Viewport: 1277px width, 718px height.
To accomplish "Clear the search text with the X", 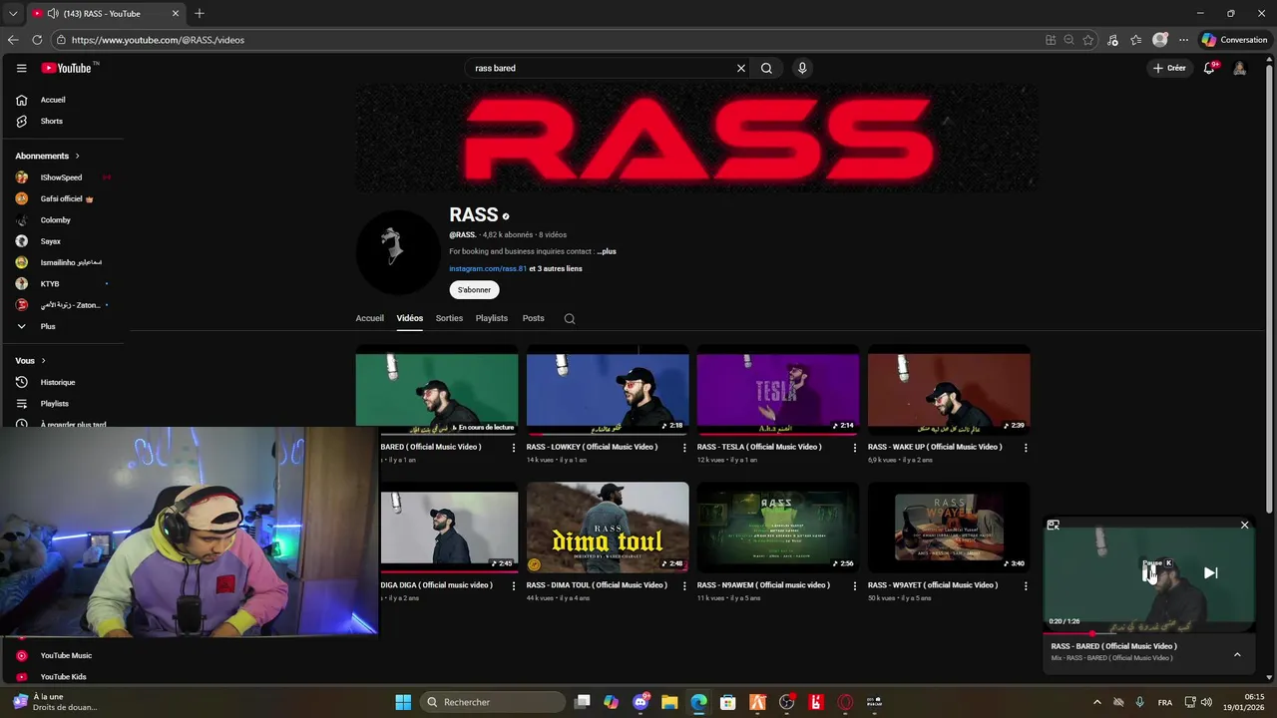I will (741, 68).
